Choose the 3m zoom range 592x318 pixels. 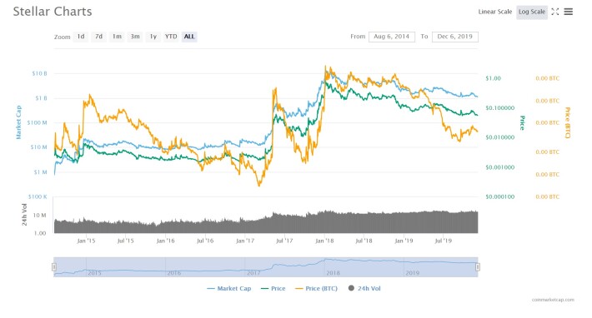135,37
